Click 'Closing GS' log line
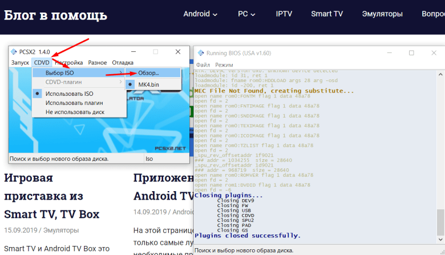Viewport: 445px width, 255px height. 232,230
